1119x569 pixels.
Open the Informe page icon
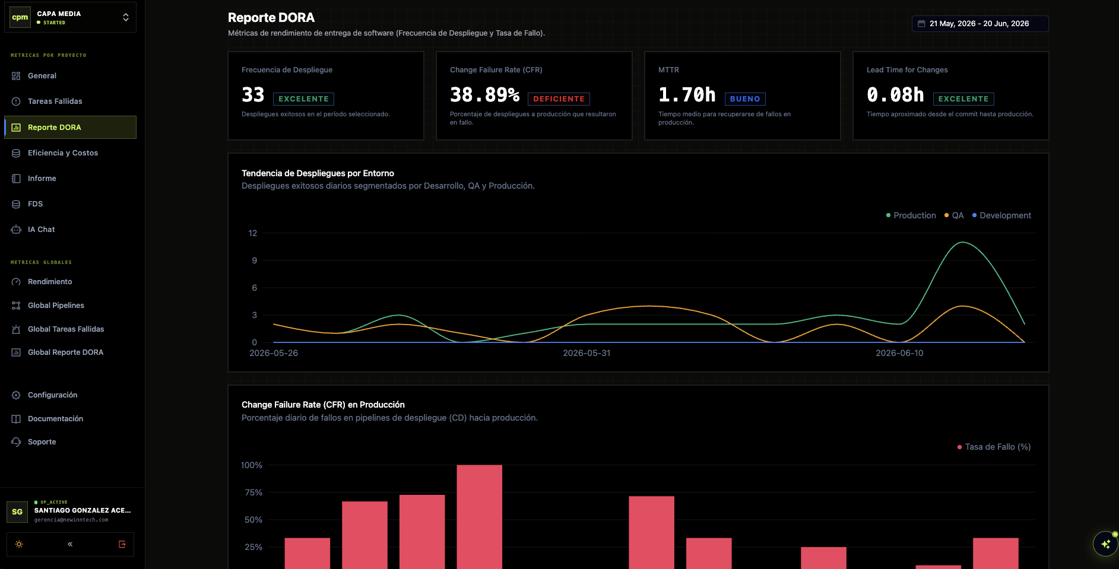pos(16,179)
